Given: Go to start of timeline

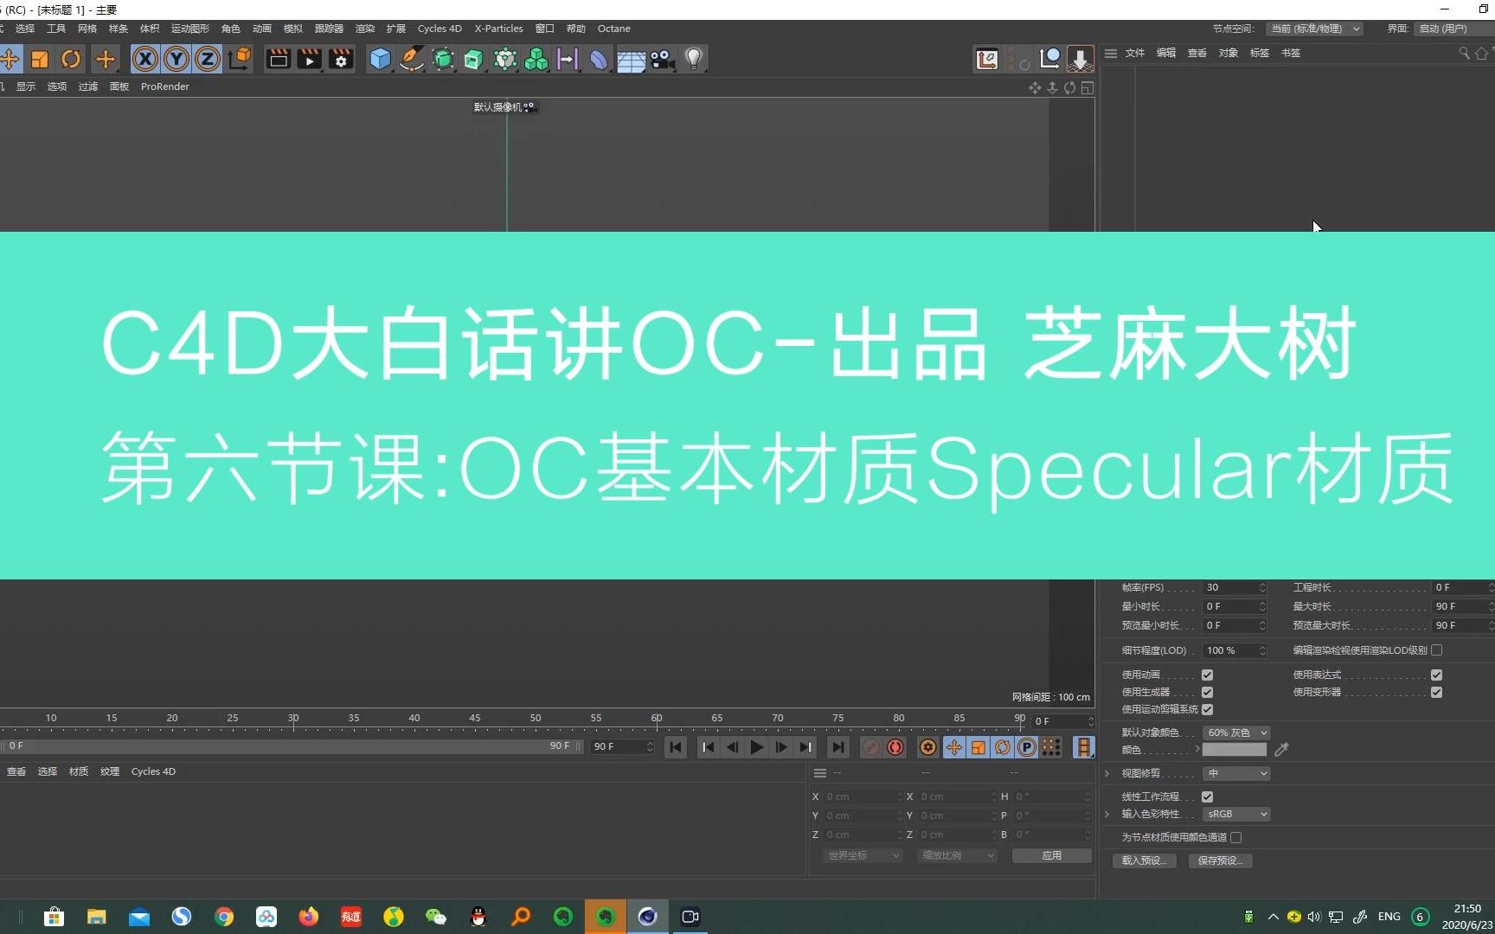Looking at the screenshot, I should point(676,747).
